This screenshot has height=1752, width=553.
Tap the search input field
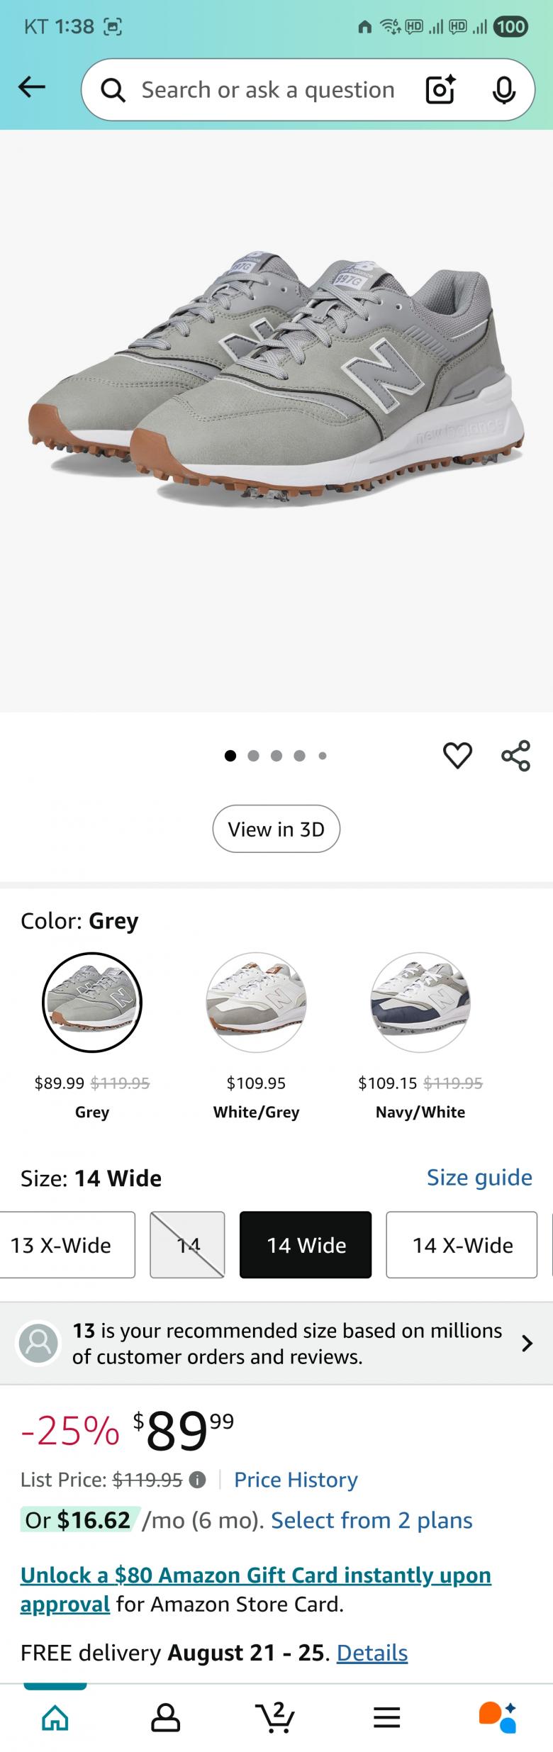[x=267, y=90]
